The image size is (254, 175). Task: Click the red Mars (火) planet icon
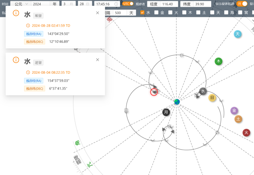click(246, 133)
